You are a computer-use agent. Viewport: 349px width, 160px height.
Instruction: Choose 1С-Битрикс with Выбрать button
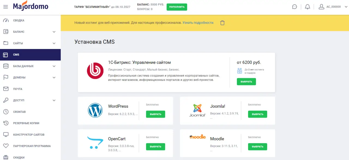pyautogui.click(x=246, y=82)
